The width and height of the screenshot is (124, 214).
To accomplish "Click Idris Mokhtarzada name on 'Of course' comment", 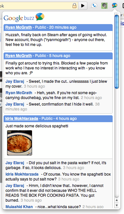I will (x=22, y=174).
